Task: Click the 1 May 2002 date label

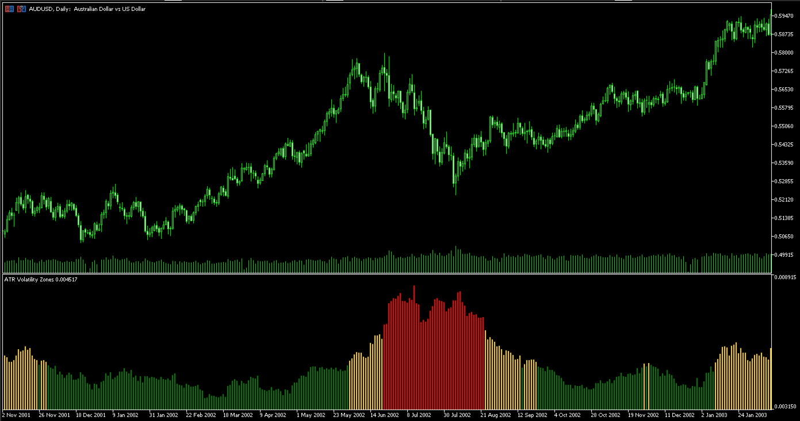Action: tap(311, 415)
